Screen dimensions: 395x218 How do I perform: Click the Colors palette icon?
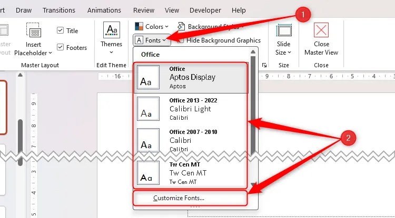(x=139, y=26)
